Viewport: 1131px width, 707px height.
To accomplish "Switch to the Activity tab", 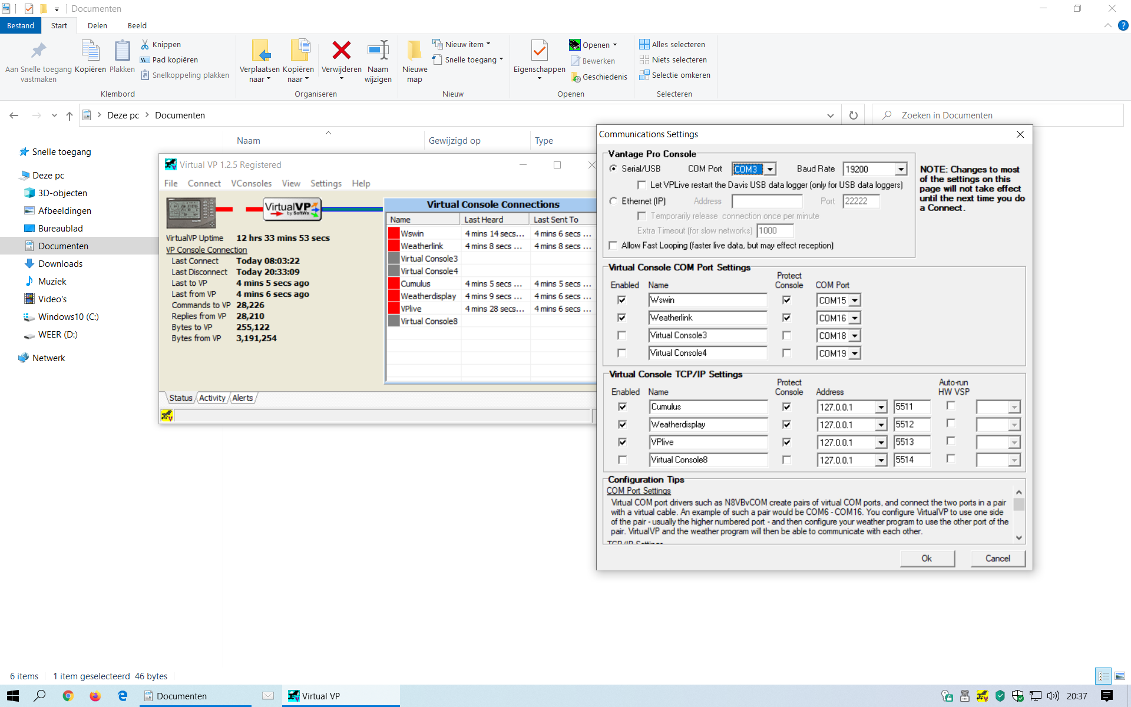I will pos(212,398).
